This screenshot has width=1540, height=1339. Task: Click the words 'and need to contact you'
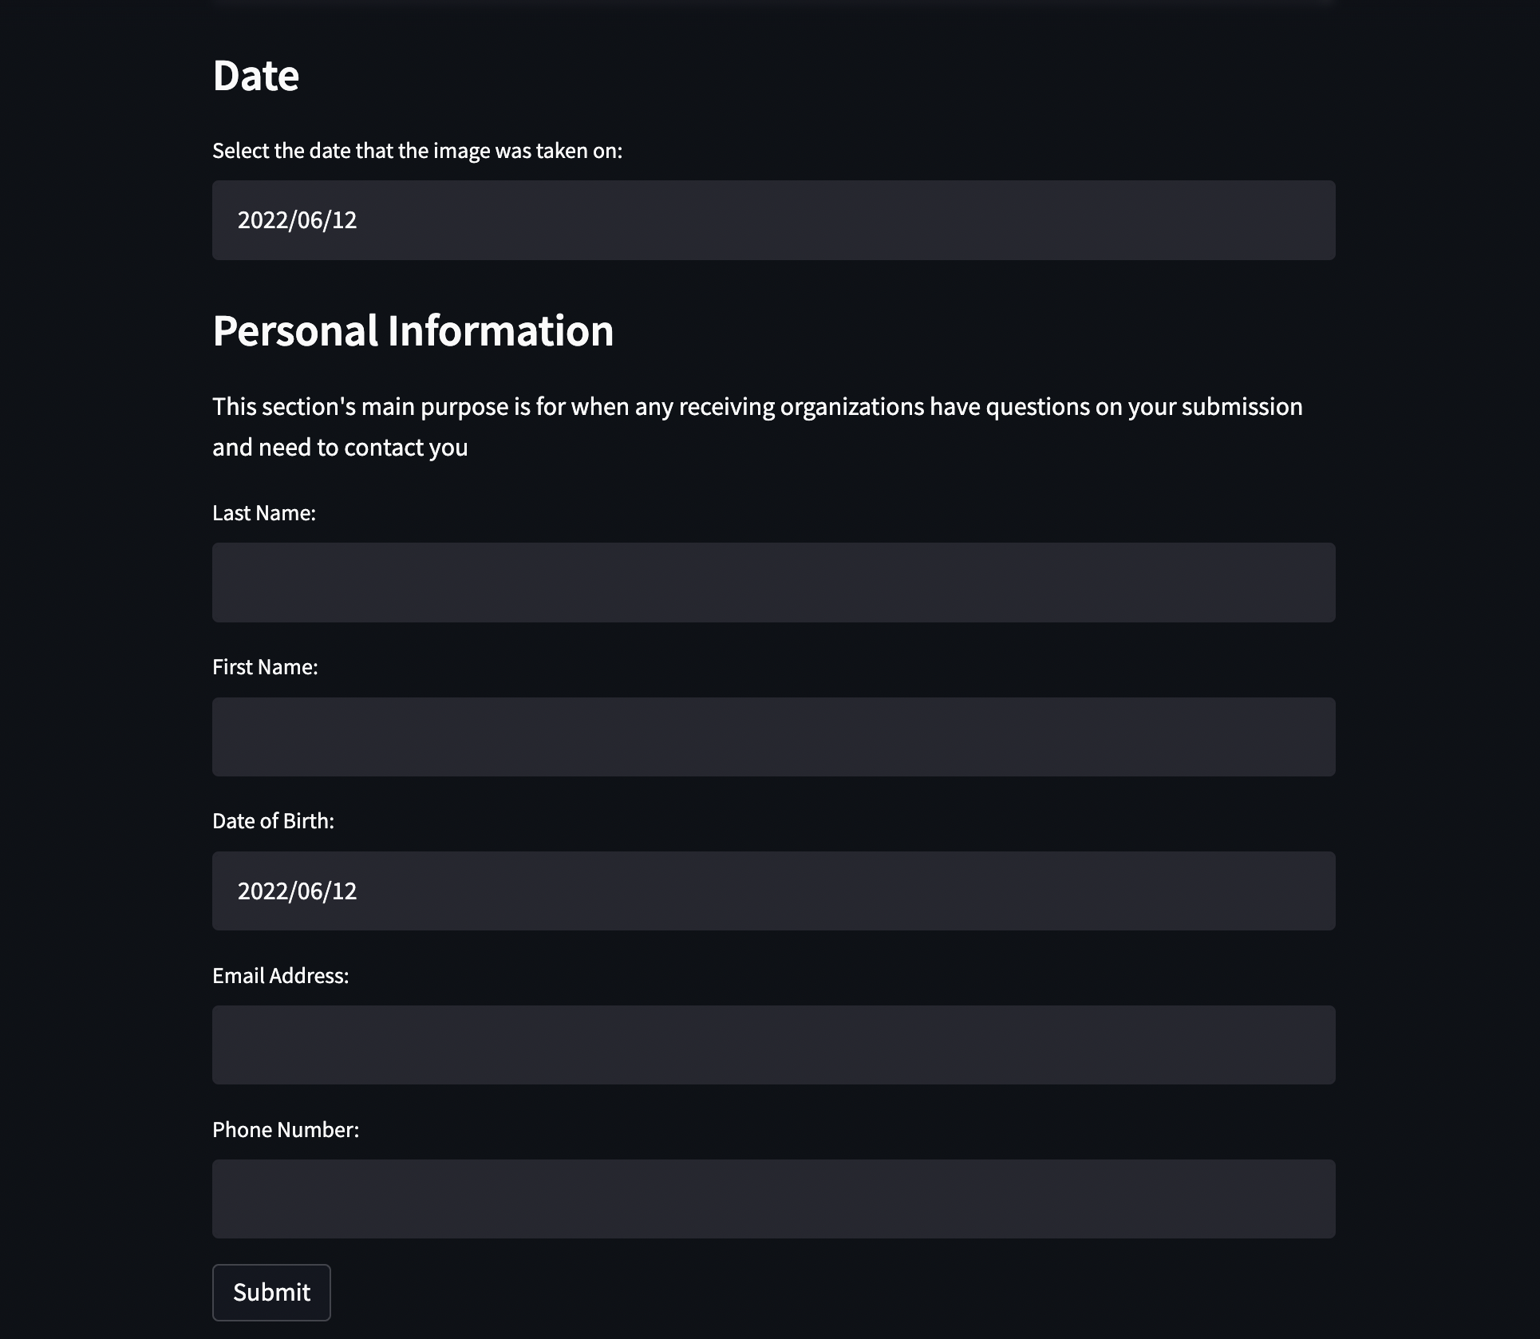[x=340, y=448]
